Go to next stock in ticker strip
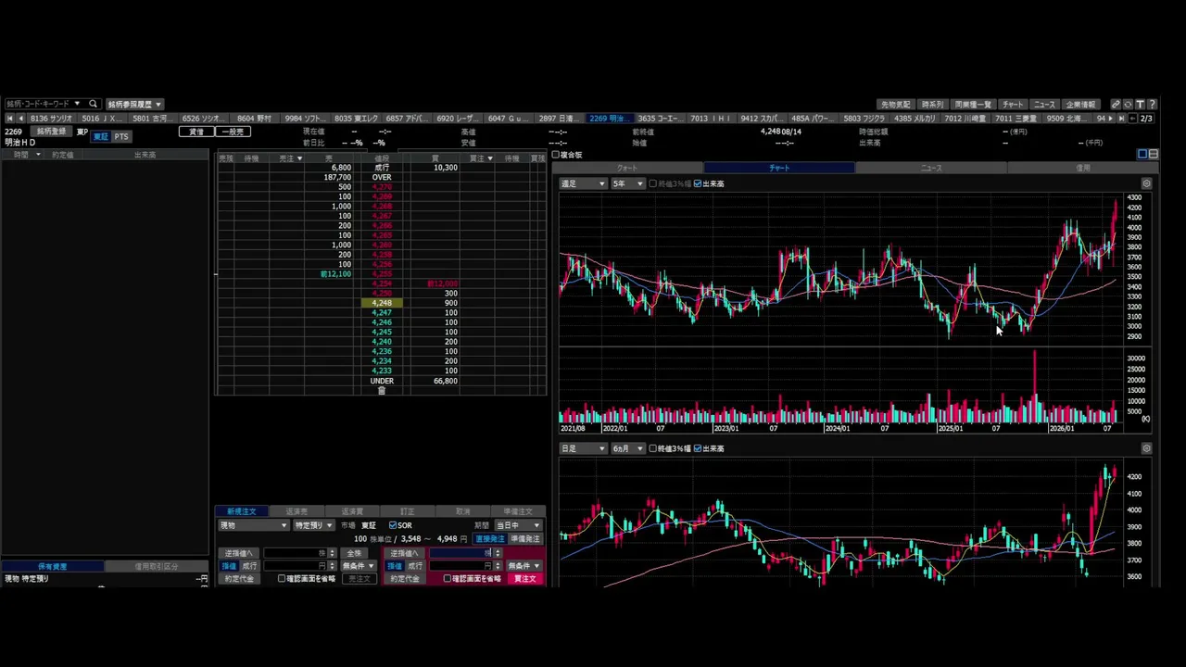This screenshot has width=1186, height=667. tap(1110, 119)
